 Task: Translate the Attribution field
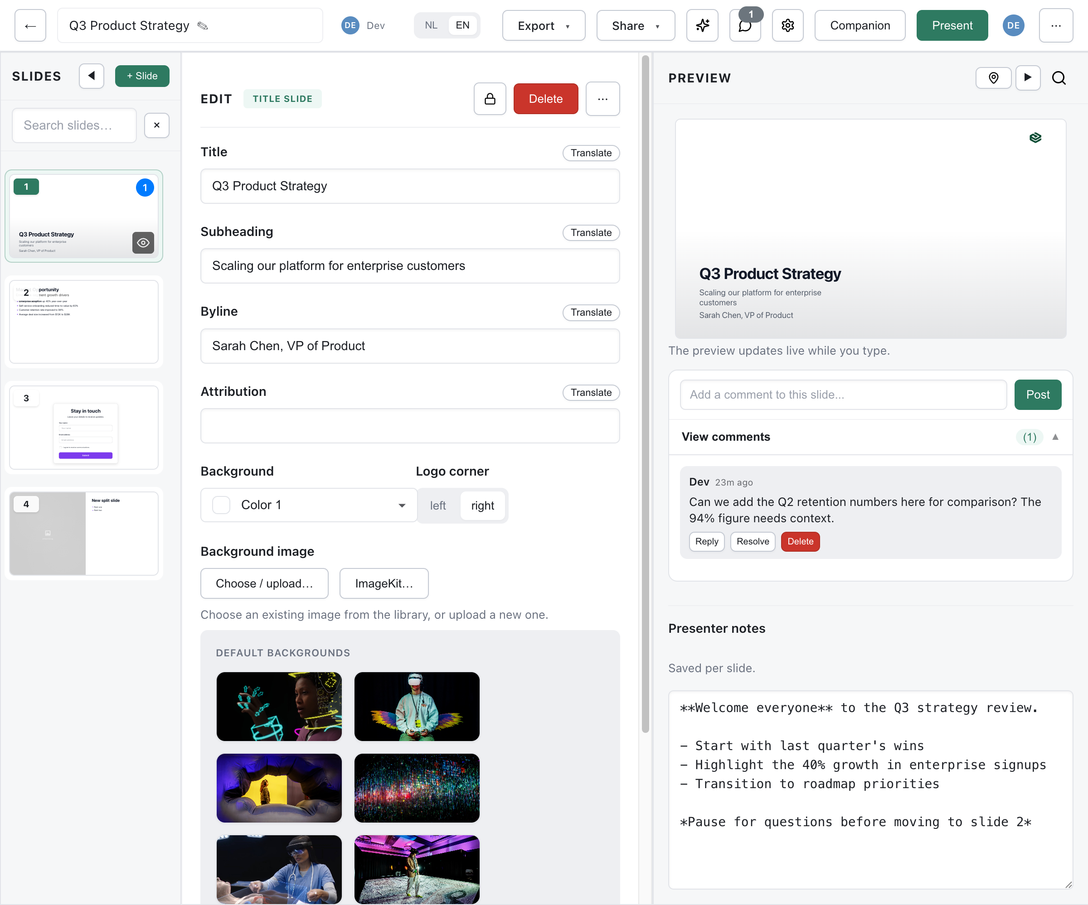tap(591, 392)
